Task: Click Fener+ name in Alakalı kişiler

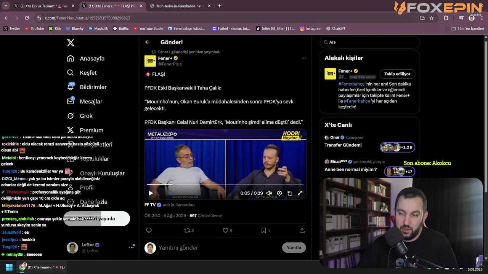Action: [345, 71]
